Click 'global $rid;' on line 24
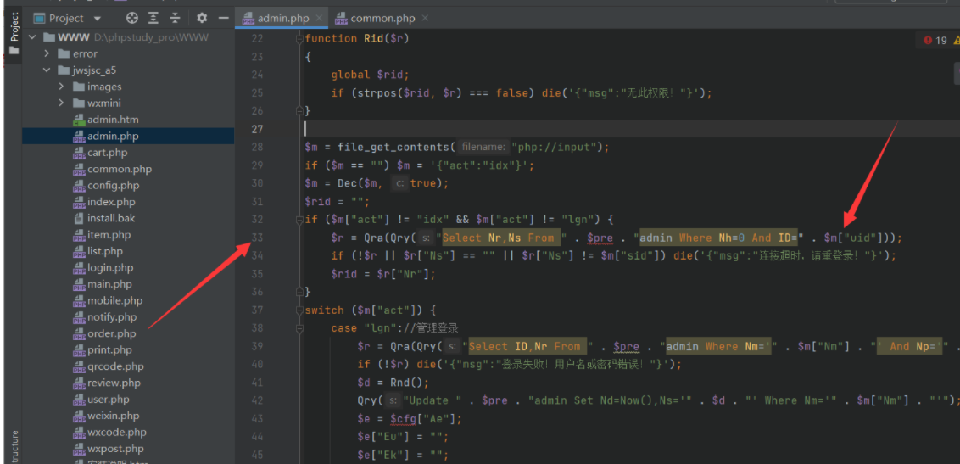 point(370,75)
